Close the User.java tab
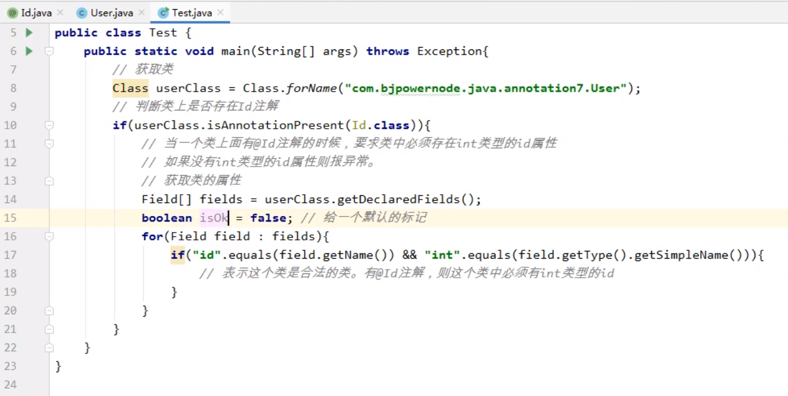Image resolution: width=788 pixels, height=396 pixels. (x=141, y=12)
